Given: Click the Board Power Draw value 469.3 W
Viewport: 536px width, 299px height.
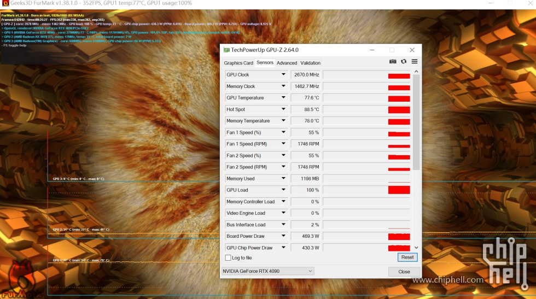Looking at the screenshot, I should coord(306,236).
